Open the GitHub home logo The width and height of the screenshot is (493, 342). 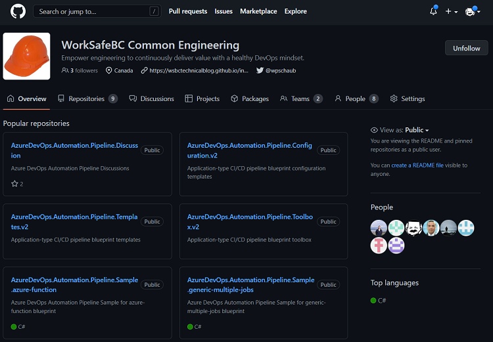coord(18,11)
